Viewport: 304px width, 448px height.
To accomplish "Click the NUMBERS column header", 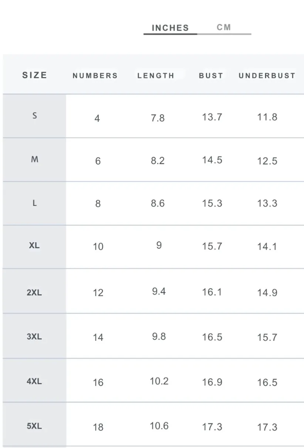I will pos(95,76).
